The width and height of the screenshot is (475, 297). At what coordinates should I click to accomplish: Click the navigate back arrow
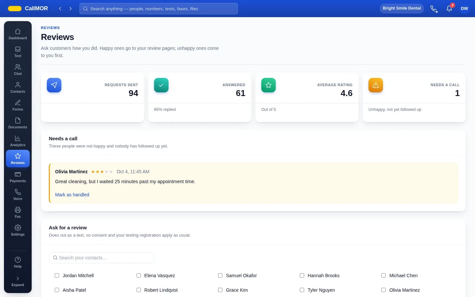(x=60, y=9)
